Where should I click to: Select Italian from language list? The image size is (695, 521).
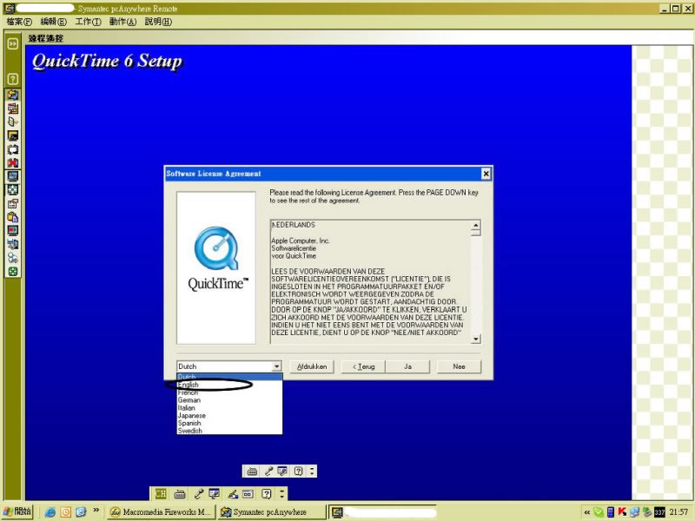click(229, 407)
